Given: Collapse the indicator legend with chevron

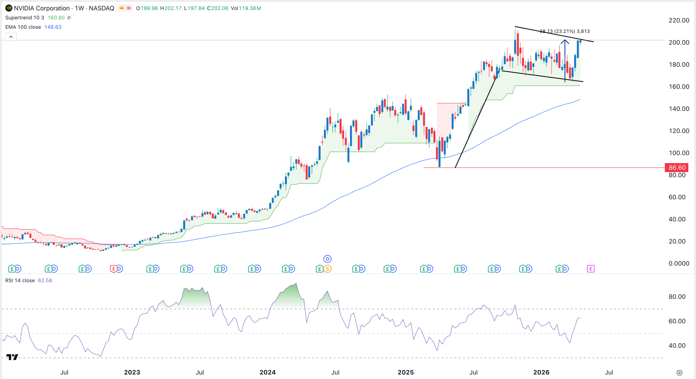Looking at the screenshot, I should [x=11, y=37].
